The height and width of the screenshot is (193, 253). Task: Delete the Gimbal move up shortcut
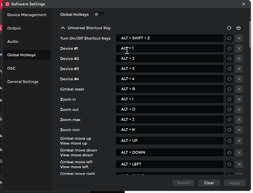click(239, 141)
